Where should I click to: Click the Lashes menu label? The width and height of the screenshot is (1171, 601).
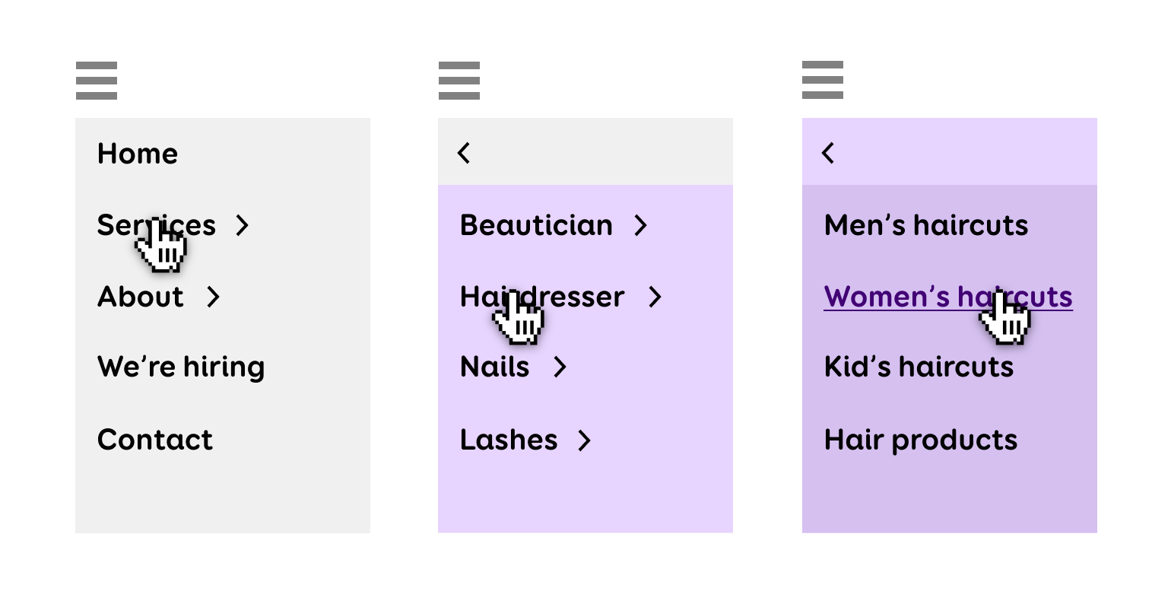[x=509, y=440]
